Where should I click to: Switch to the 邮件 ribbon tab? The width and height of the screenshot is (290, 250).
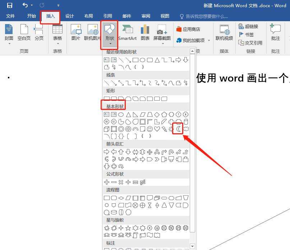click(127, 16)
